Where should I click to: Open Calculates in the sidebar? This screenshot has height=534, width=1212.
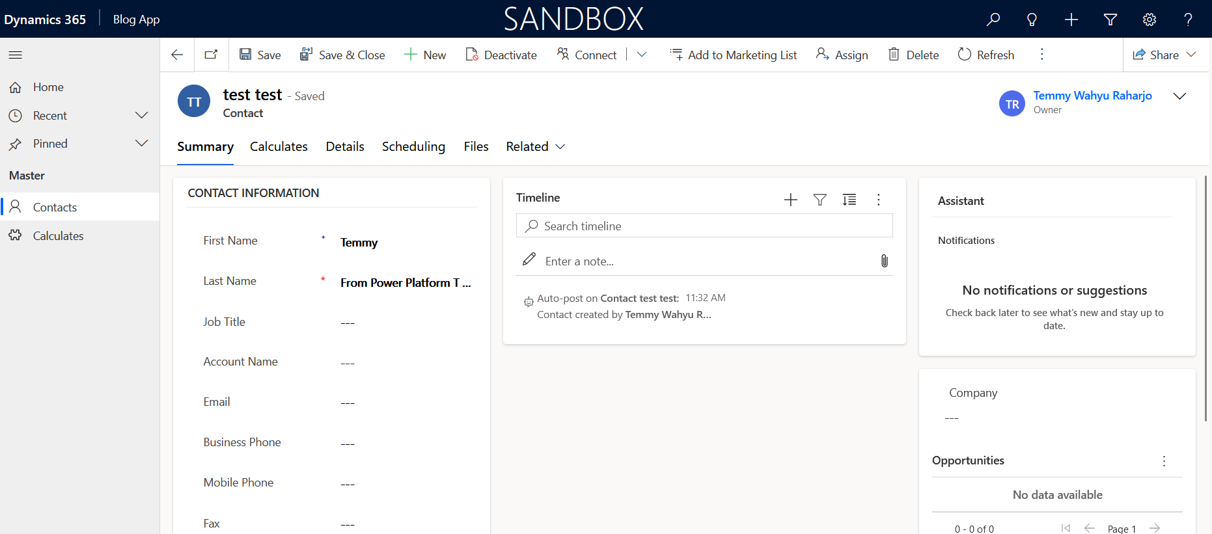(x=79, y=235)
